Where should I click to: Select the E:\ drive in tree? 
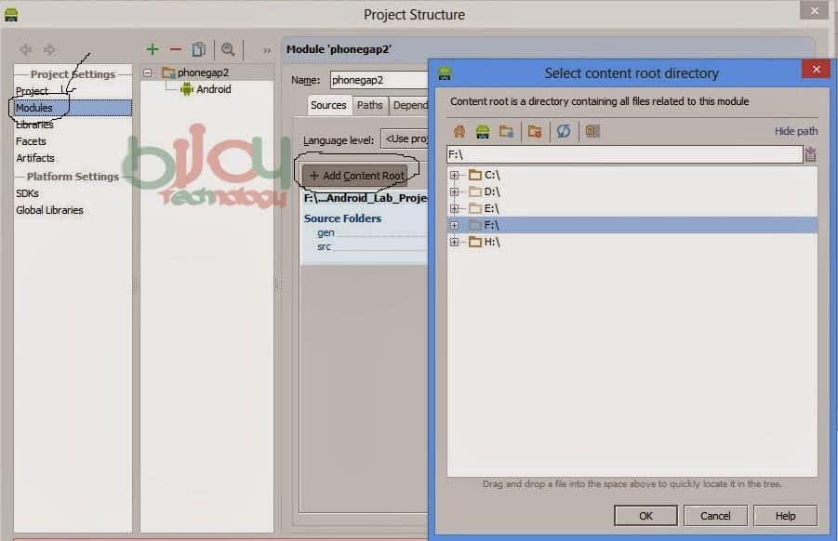491,208
